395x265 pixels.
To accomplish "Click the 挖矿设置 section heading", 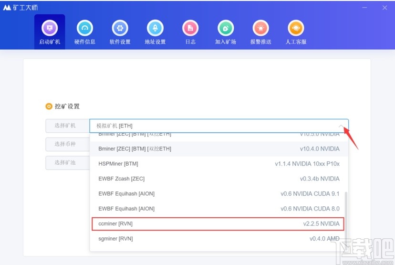I will pos(67,106).
